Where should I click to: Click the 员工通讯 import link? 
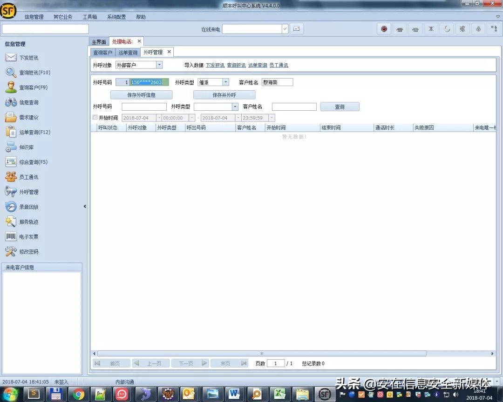tap(279, 65)
